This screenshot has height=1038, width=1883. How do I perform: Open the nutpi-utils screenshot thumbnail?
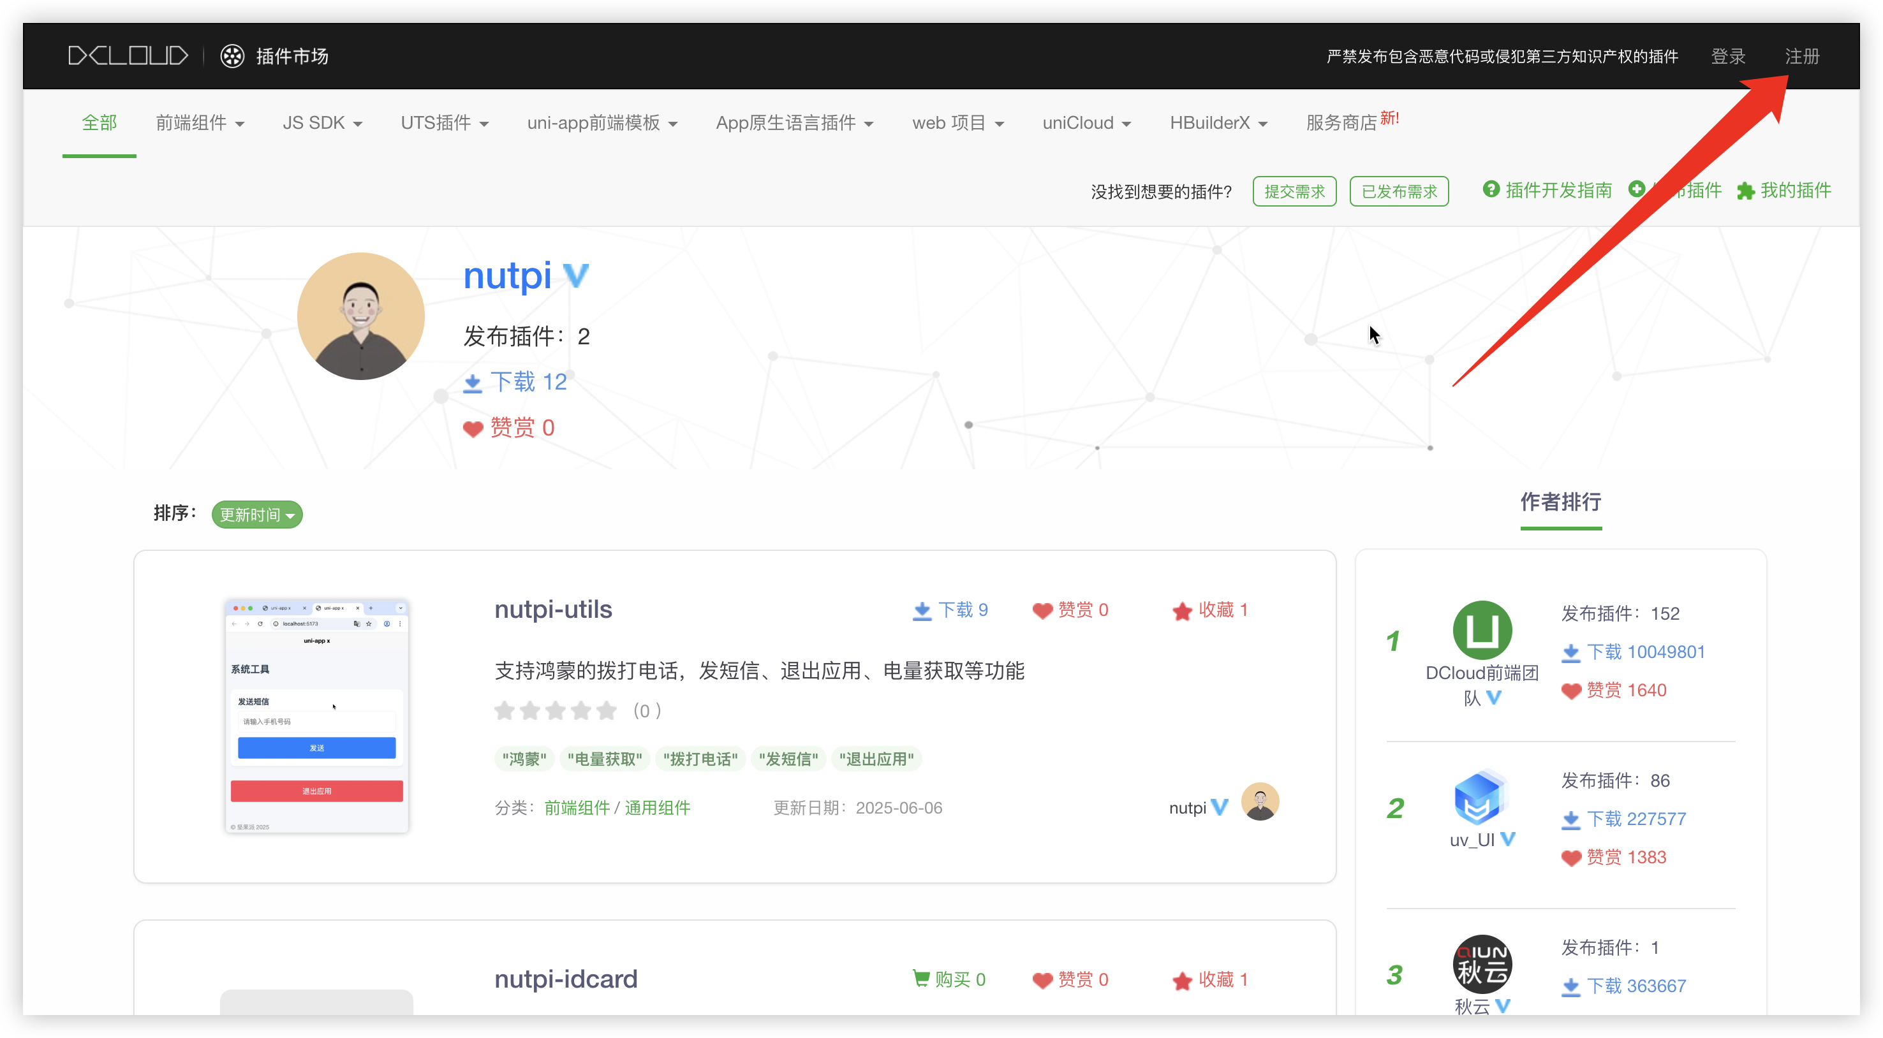click(316, 716)
